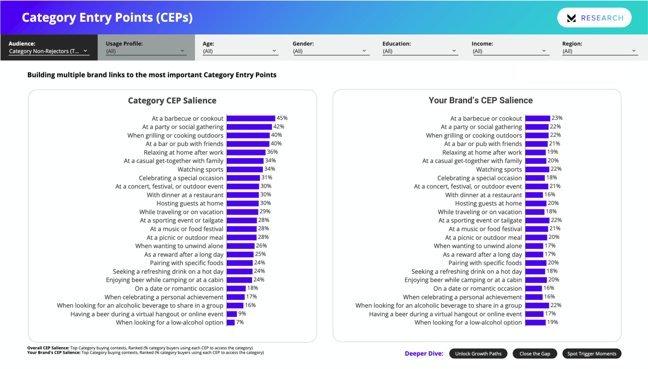Click the Category Entry Points (CEPs) header title
This screenshot has height=369, width=648.
(x=107, y=18)
